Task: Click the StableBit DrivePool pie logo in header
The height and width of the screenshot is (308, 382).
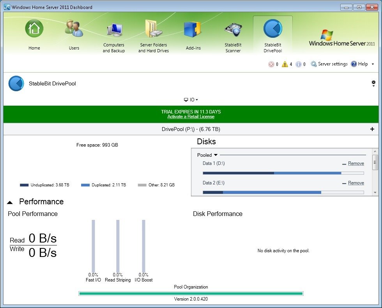Action: click(x=16, y=83)
